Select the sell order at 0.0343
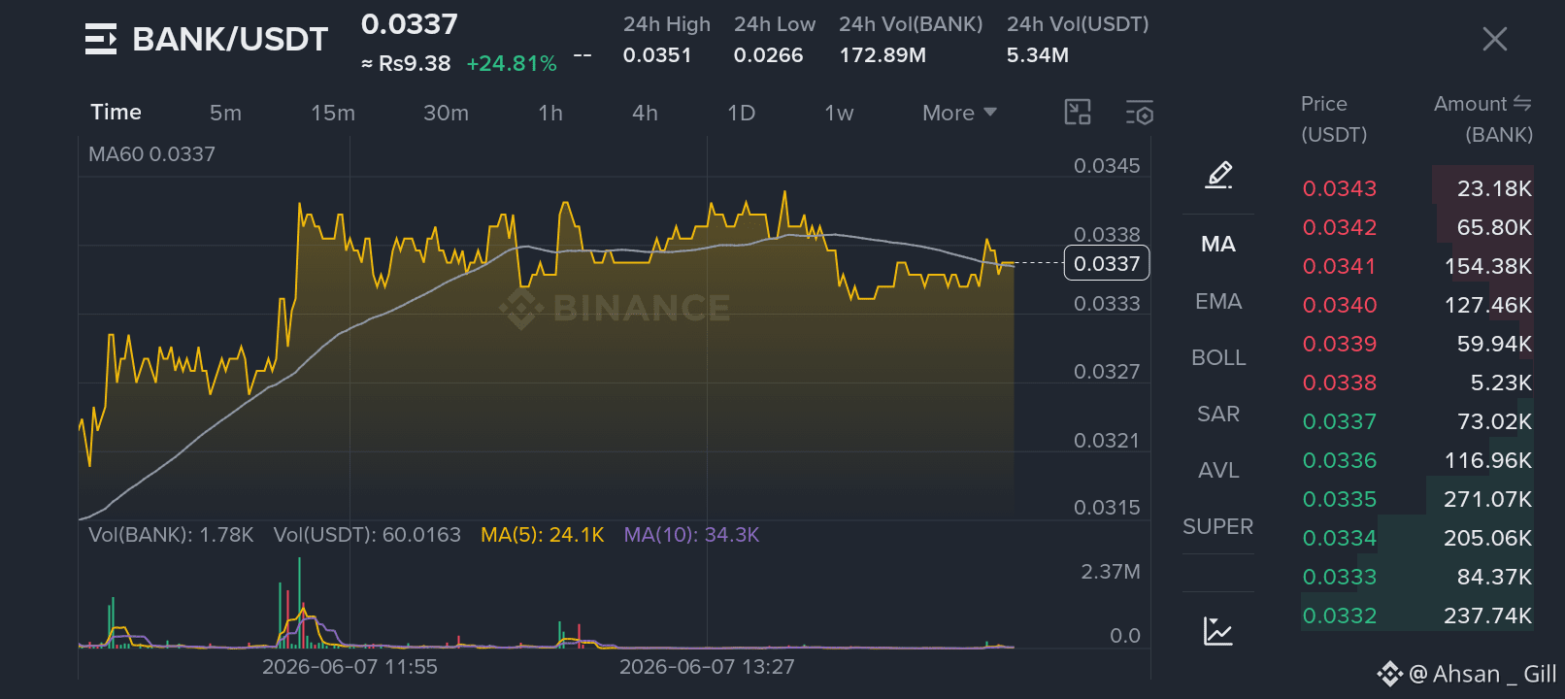1565x699 pixels. coord(1417,188)
